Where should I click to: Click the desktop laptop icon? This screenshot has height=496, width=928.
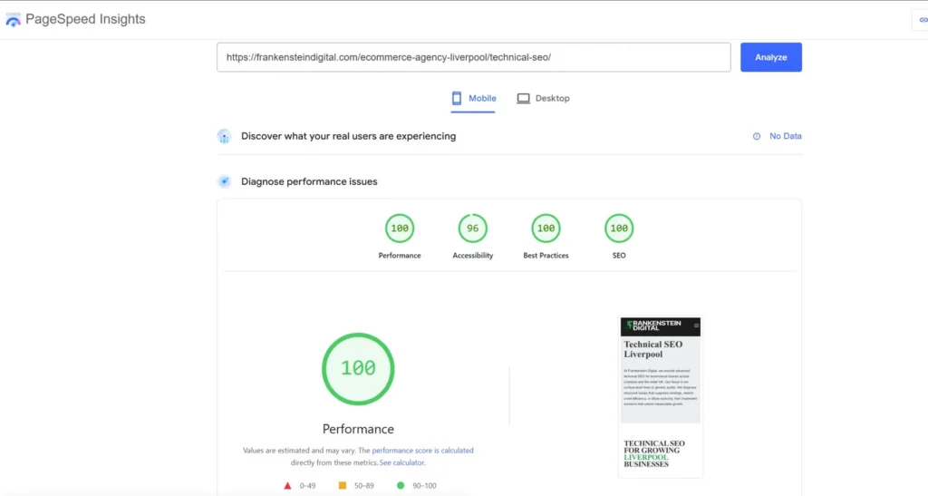pos(523,98)
